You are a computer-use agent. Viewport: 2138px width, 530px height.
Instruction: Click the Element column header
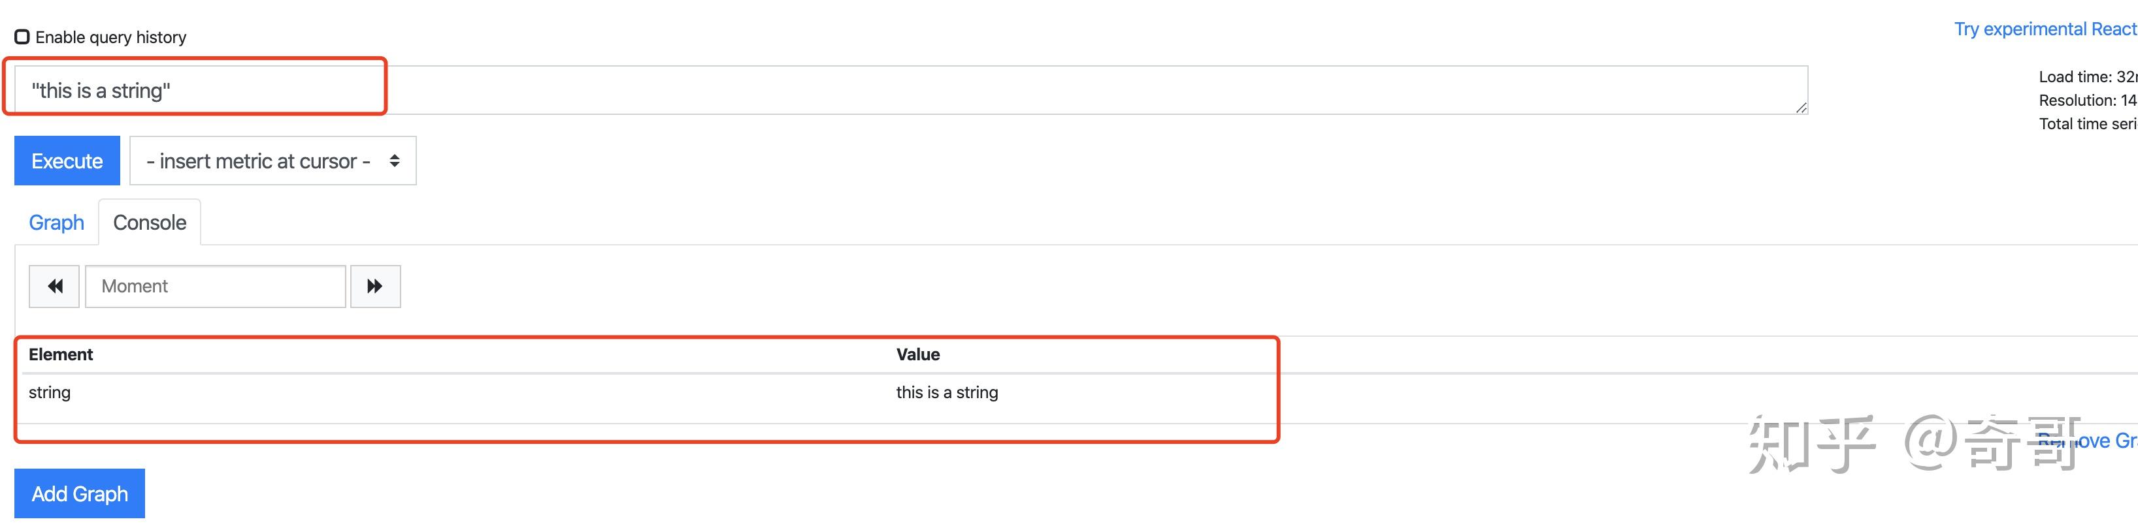pyautogui.click(x=61, y=354)
